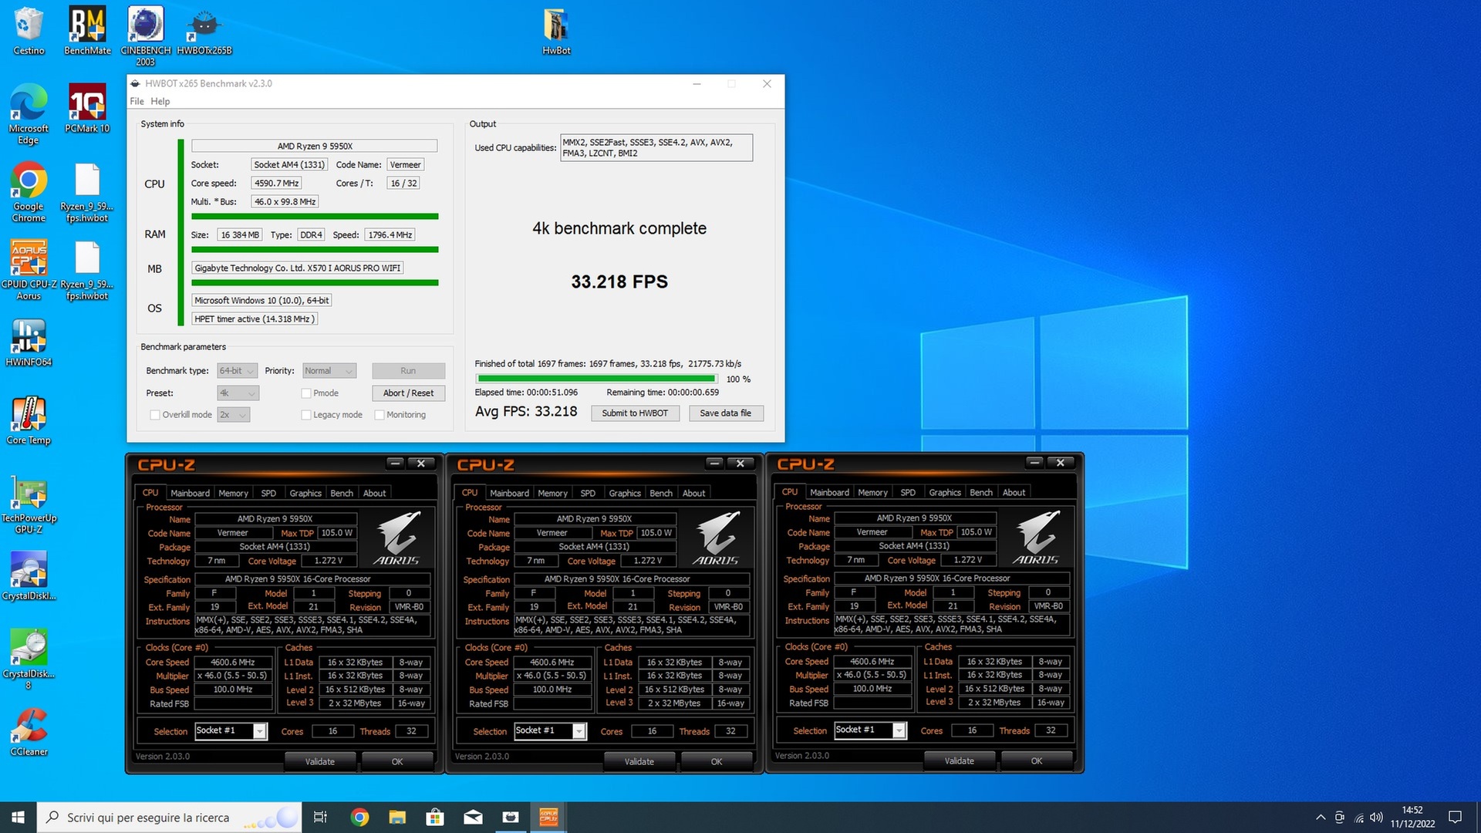Open Socket #1 selection in middle CPU-Z
This screenshot has height=833, width=1481.
550,730
